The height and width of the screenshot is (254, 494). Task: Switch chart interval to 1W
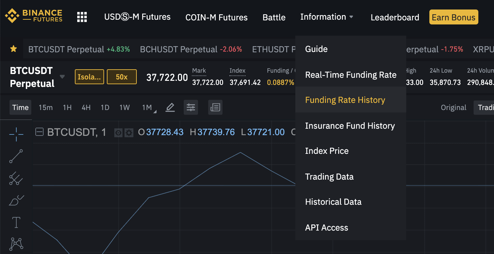point(125,108)
